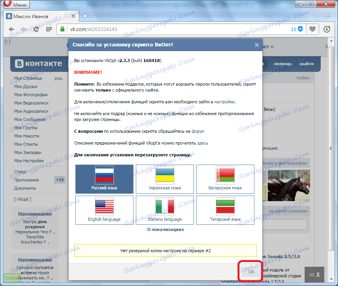This screenshot has width=338, height=286.
Task: Go forward with the forward arrow
Action: point(23,29)
